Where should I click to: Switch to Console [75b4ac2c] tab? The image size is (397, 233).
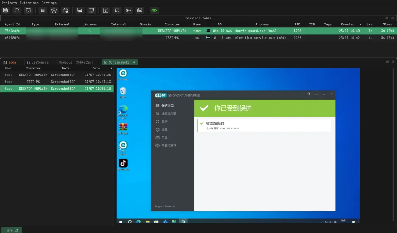click(x=76, y=62)
